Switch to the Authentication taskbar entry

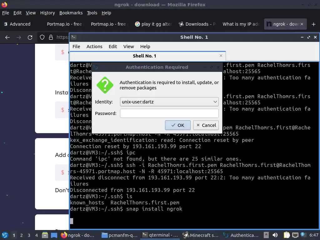point(241,235)
